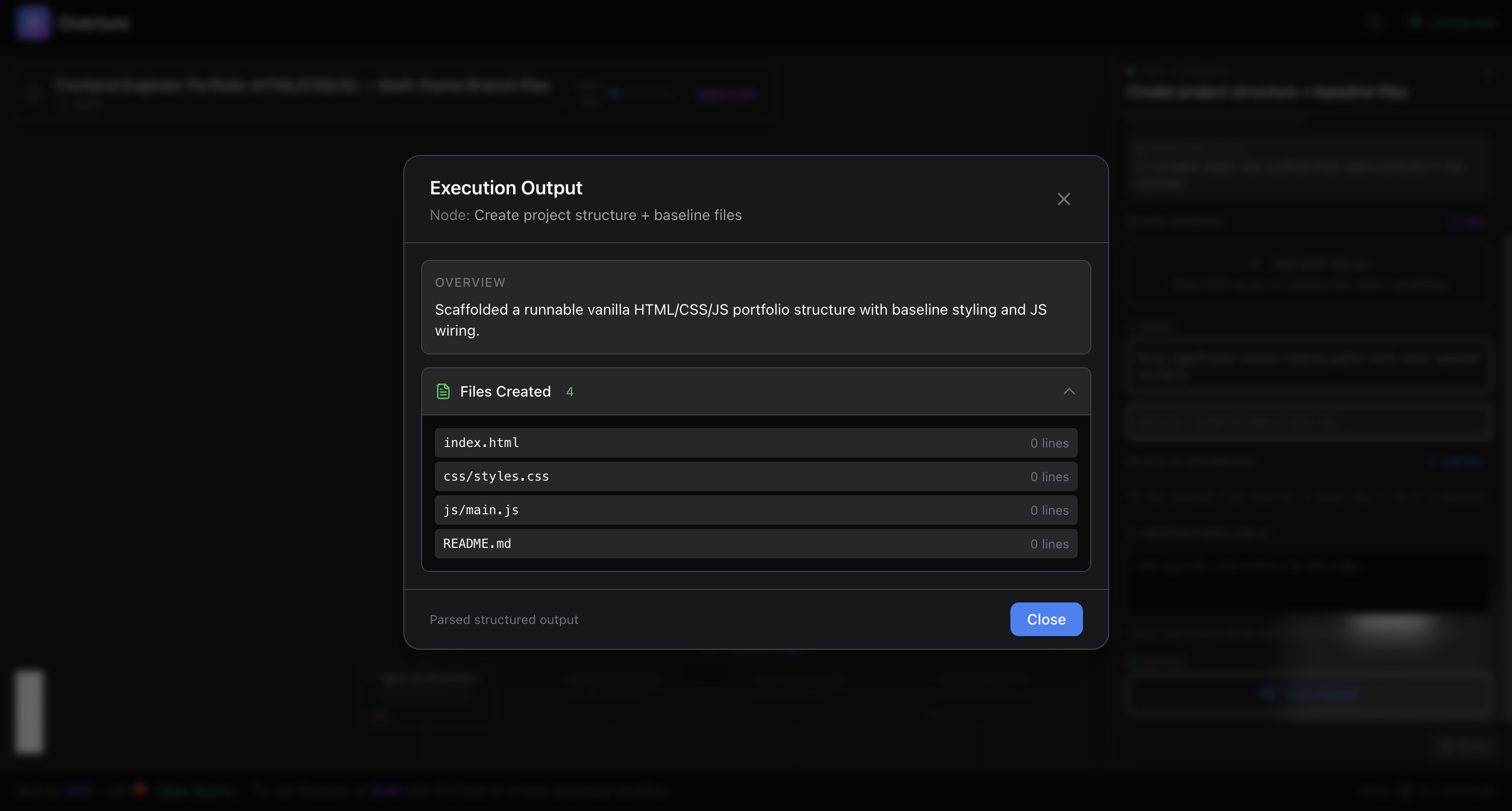Pick the README.md file row
The height and width of the screenshot is (811, 1512).
[755, 544]
